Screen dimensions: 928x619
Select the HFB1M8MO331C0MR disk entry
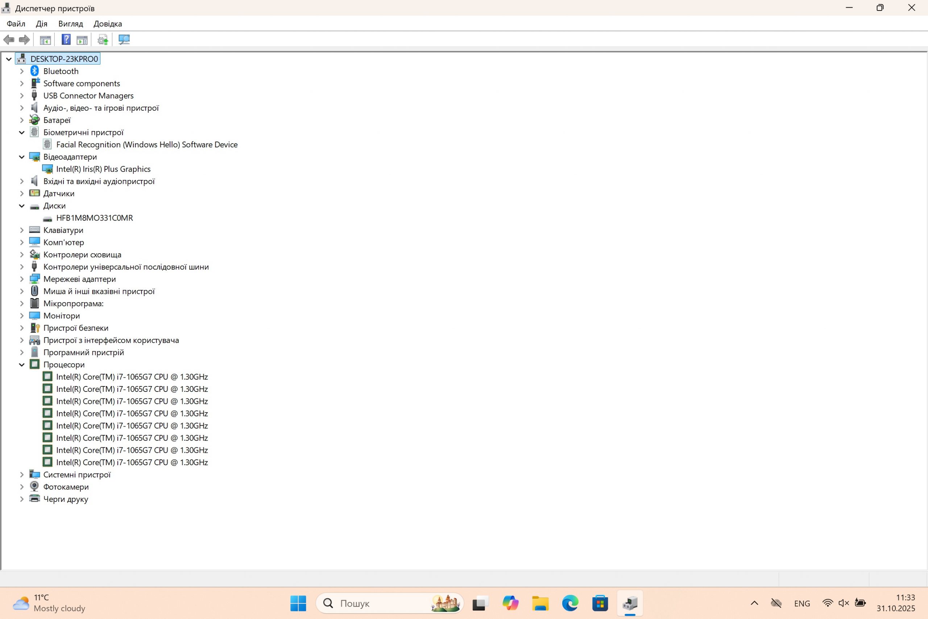(94, 218)
